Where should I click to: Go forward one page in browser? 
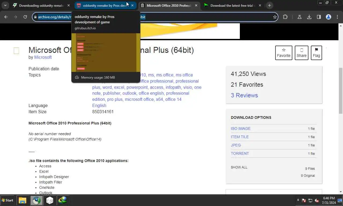[16, 17]
